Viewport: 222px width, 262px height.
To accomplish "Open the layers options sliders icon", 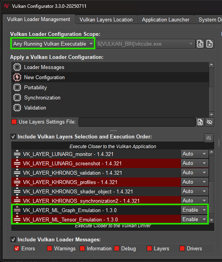I will 209,138.
